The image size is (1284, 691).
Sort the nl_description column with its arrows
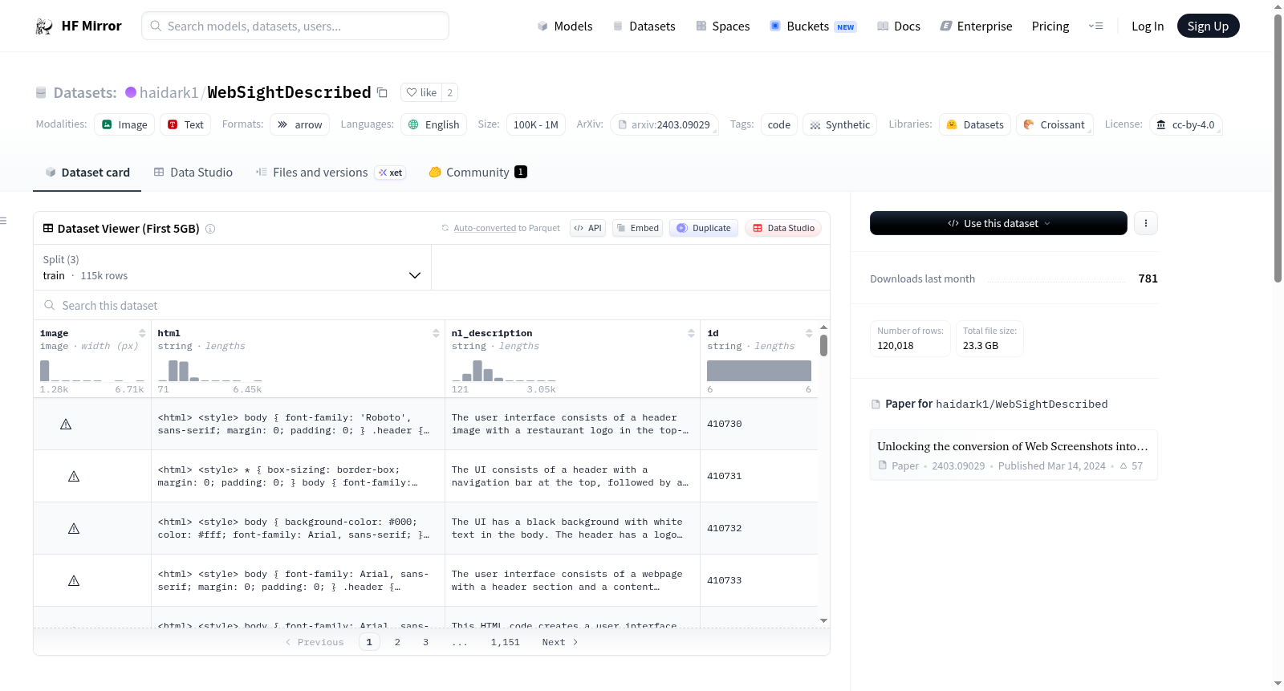pos(691,333)
